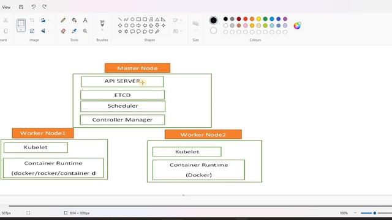Click the Controller Manager box text
Image resolution: width=392 pixels, height=220 pixels.
point(123,120)
